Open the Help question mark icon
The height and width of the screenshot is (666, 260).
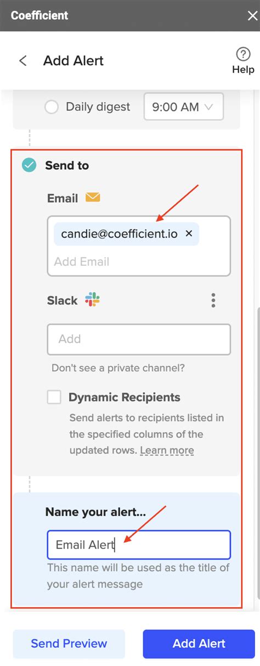point(243,54)
